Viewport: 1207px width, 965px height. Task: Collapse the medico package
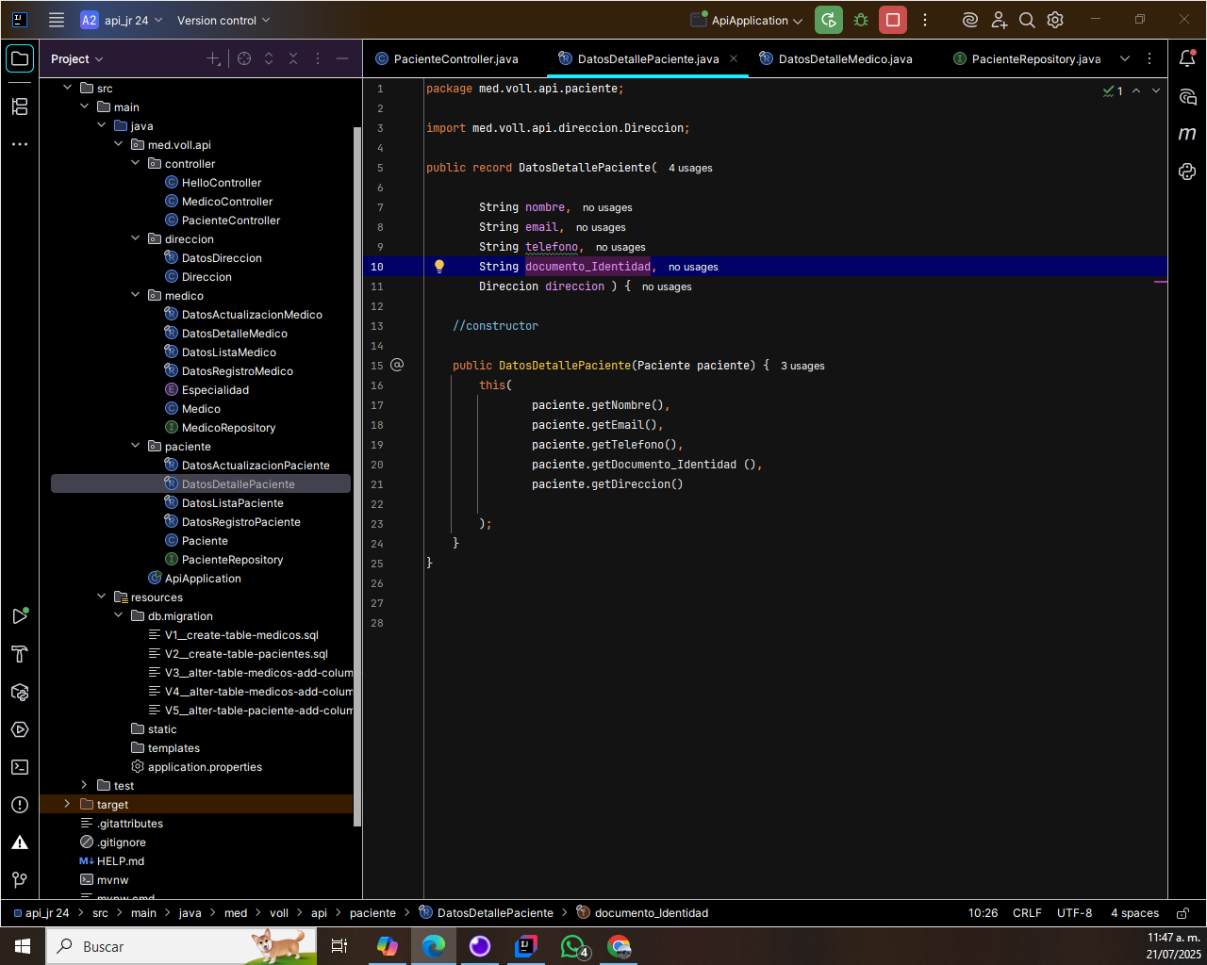pos(135,295)
